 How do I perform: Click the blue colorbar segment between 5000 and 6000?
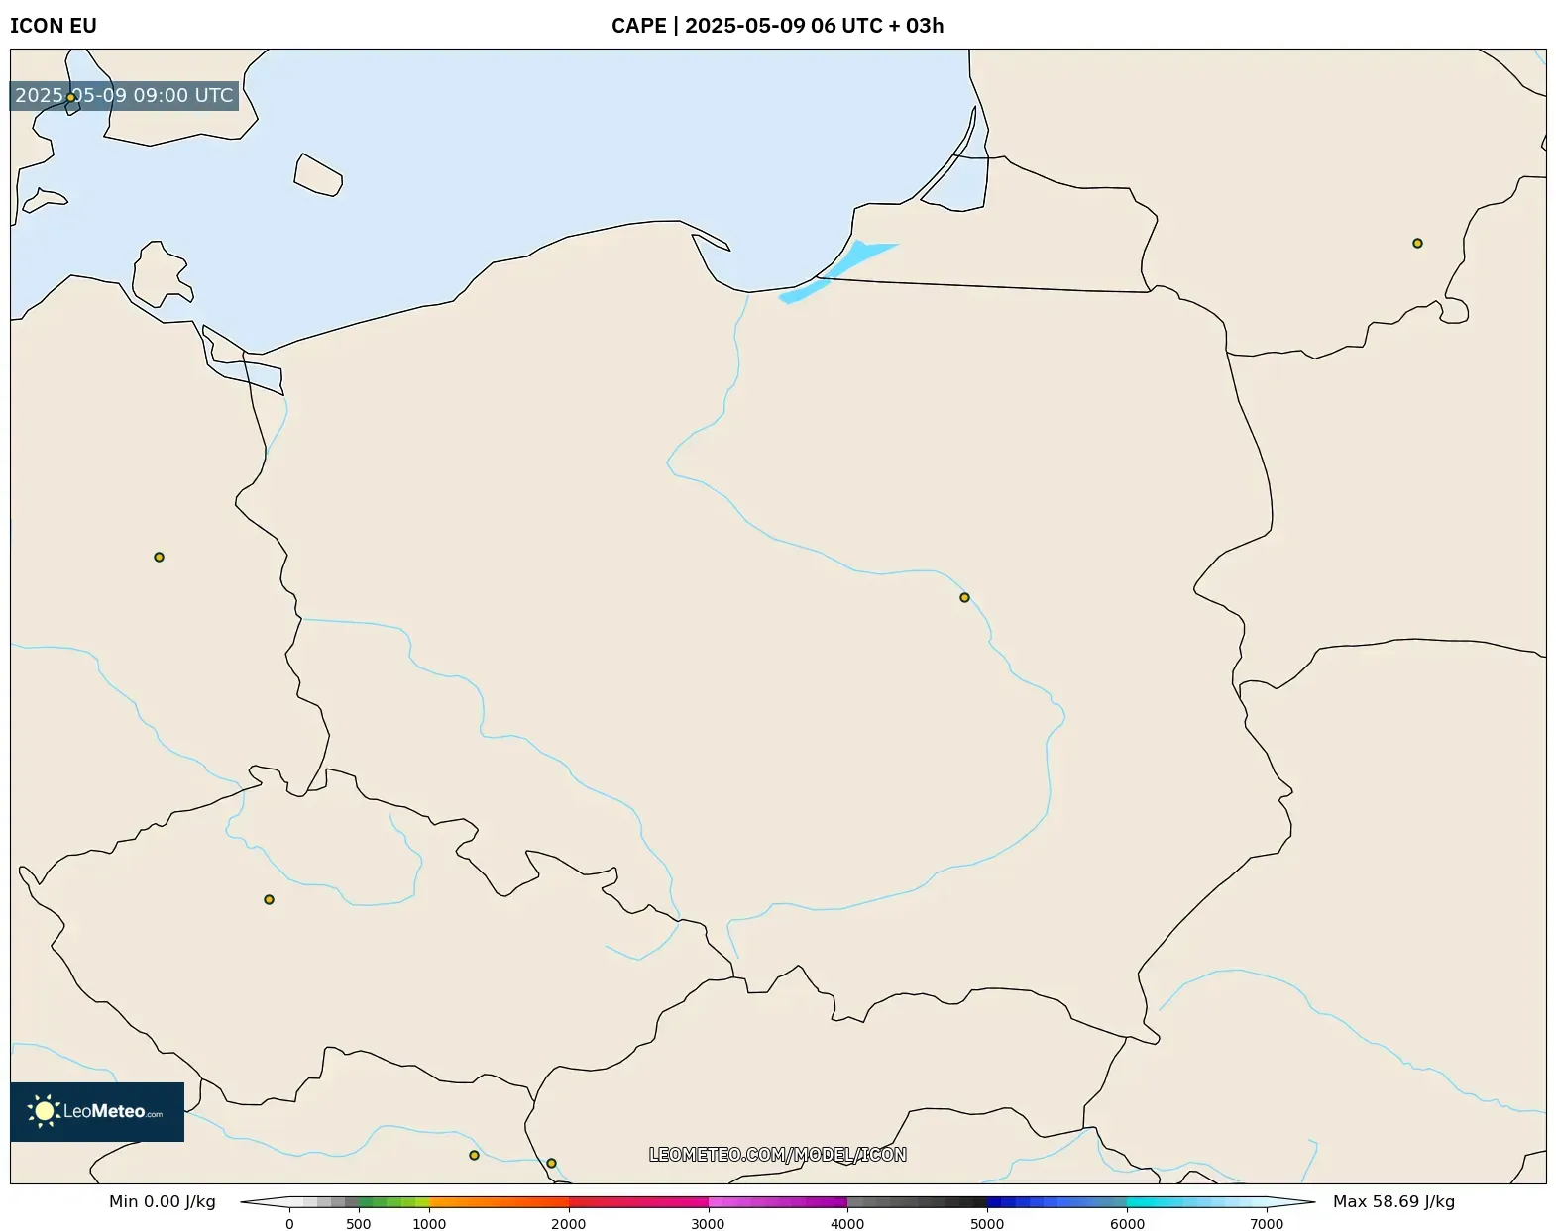point(1056,1202)
